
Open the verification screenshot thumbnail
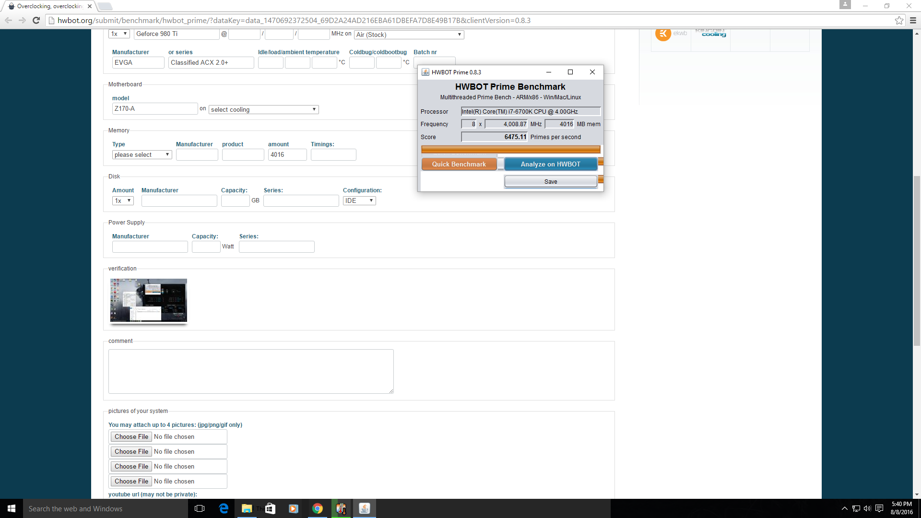coord(149,300)
